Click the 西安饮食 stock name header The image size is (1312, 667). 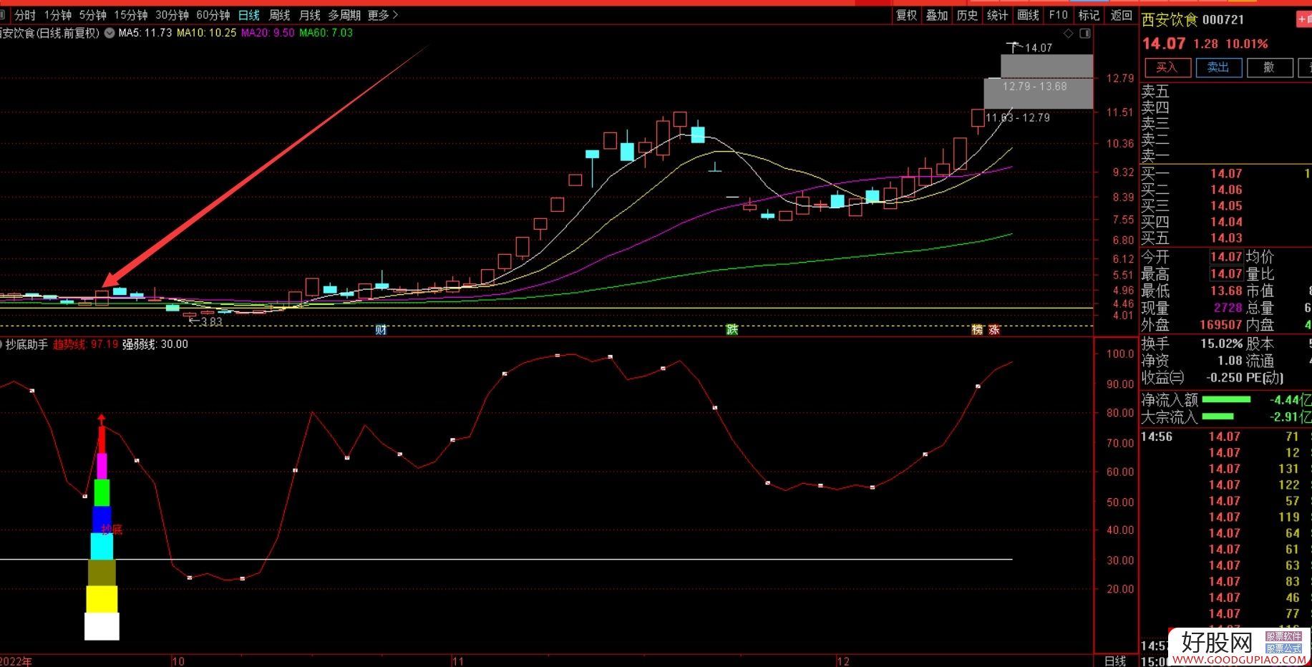pyautogui.click(x=1170, y=20)
